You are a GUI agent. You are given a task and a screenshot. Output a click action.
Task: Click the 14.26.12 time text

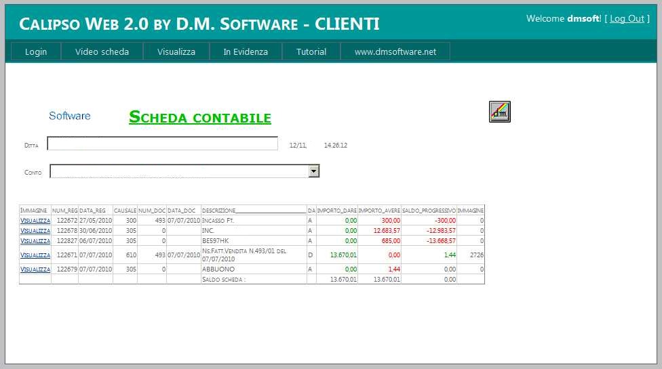click(x=336, y=146)
